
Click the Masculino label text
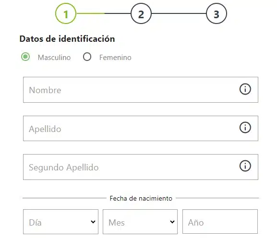coord(54,58)
